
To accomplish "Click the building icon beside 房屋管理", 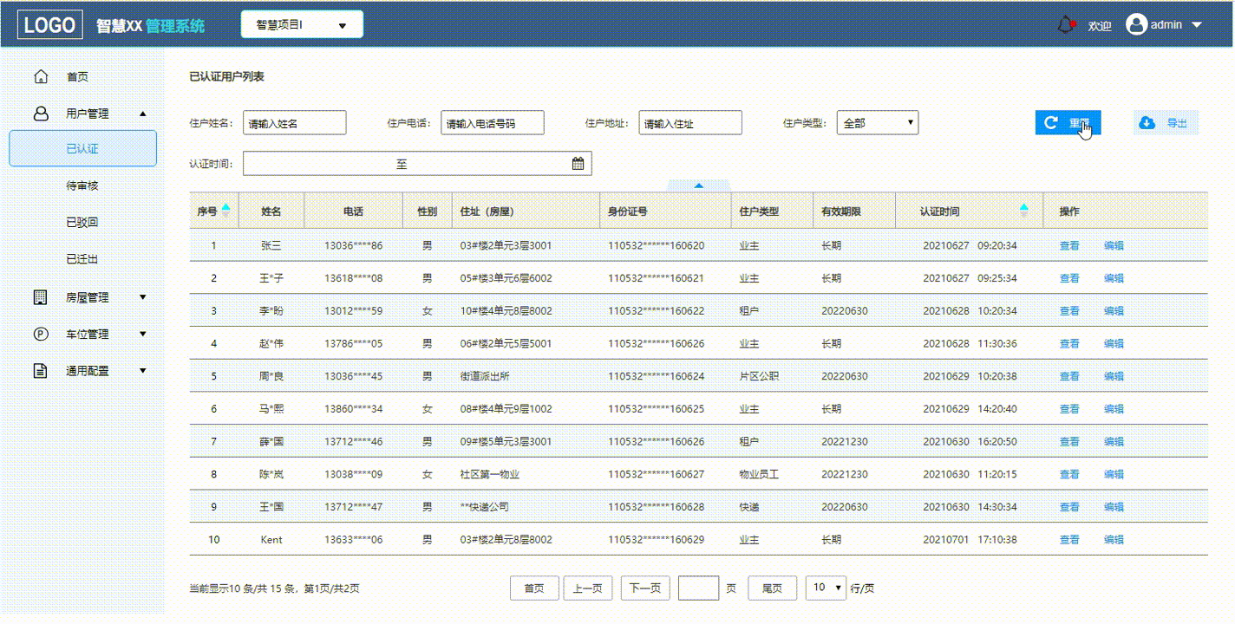I will [x=40, y=296].
